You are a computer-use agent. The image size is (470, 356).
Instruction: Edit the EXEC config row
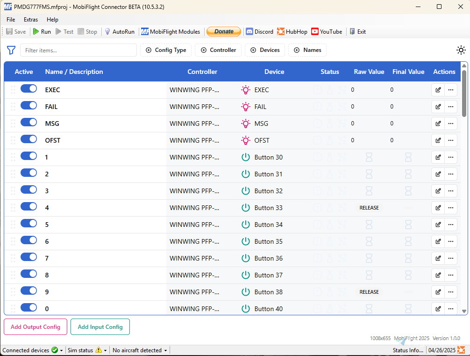point(438,90)
